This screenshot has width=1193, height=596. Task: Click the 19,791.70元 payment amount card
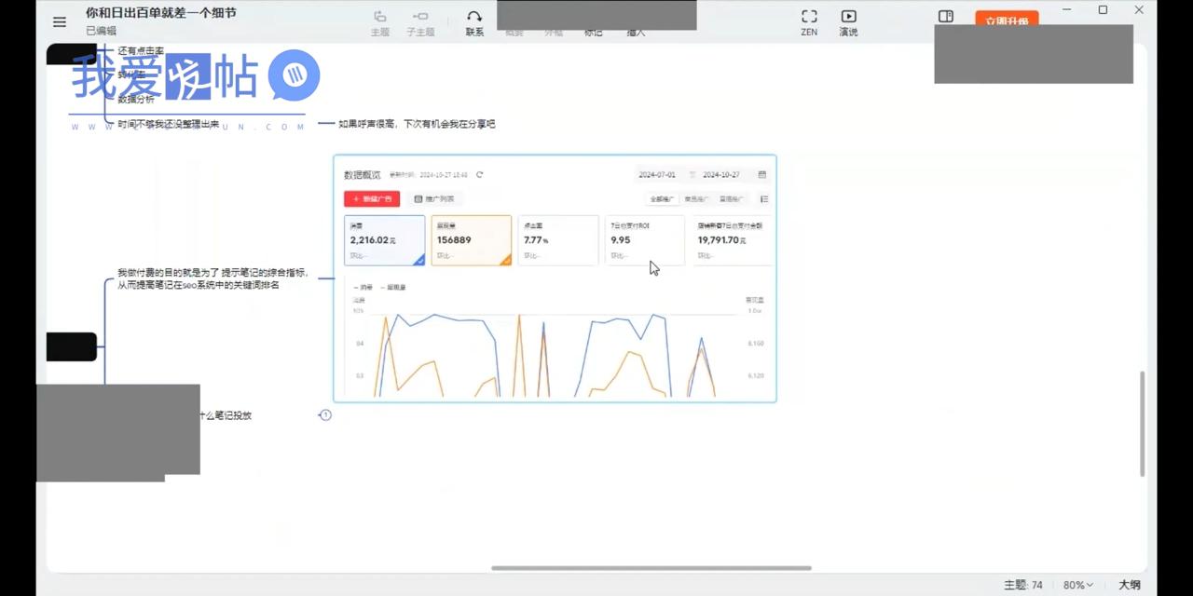click(x=731, y=240)
